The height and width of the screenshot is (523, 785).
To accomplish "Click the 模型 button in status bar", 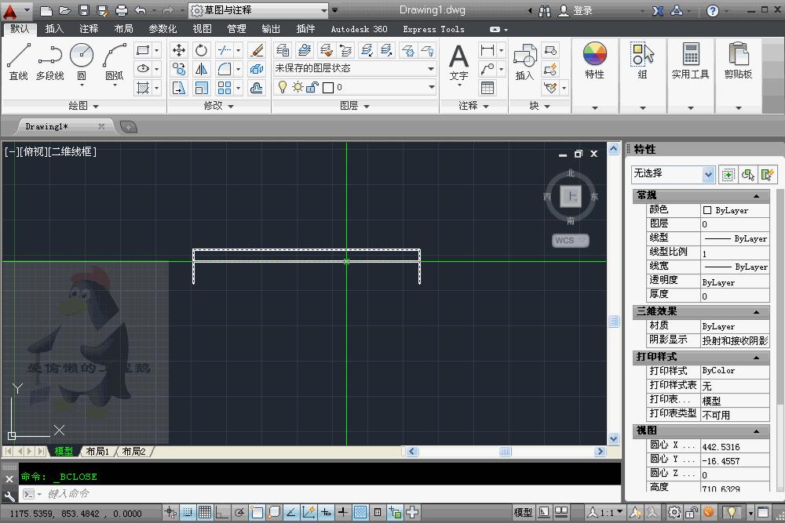I will pyautogui.click(x=523, y=513).
